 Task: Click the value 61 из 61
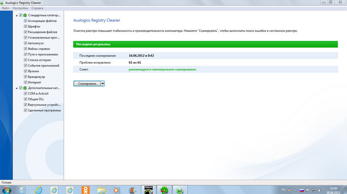click(135, 62)
